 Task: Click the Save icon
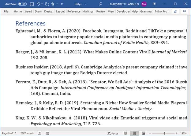tap(32, 4)
